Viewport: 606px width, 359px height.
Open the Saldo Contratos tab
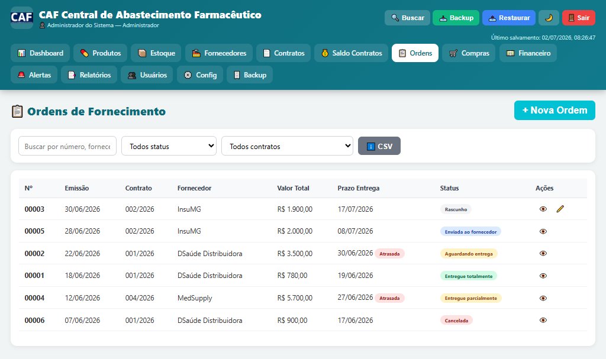click(352, 53)
